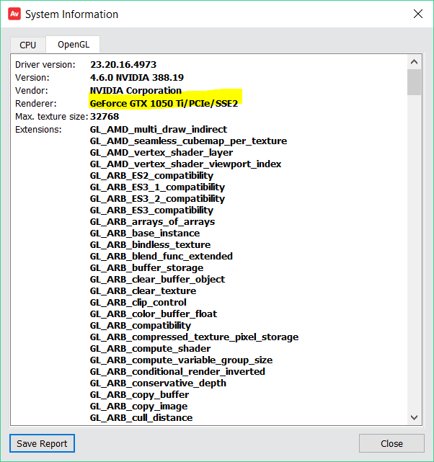This screenshot has width=434, height=462.
Task: Click GL_ARB_buffer_storage extension
Action: pyautogui.click(x=147, y=267)
